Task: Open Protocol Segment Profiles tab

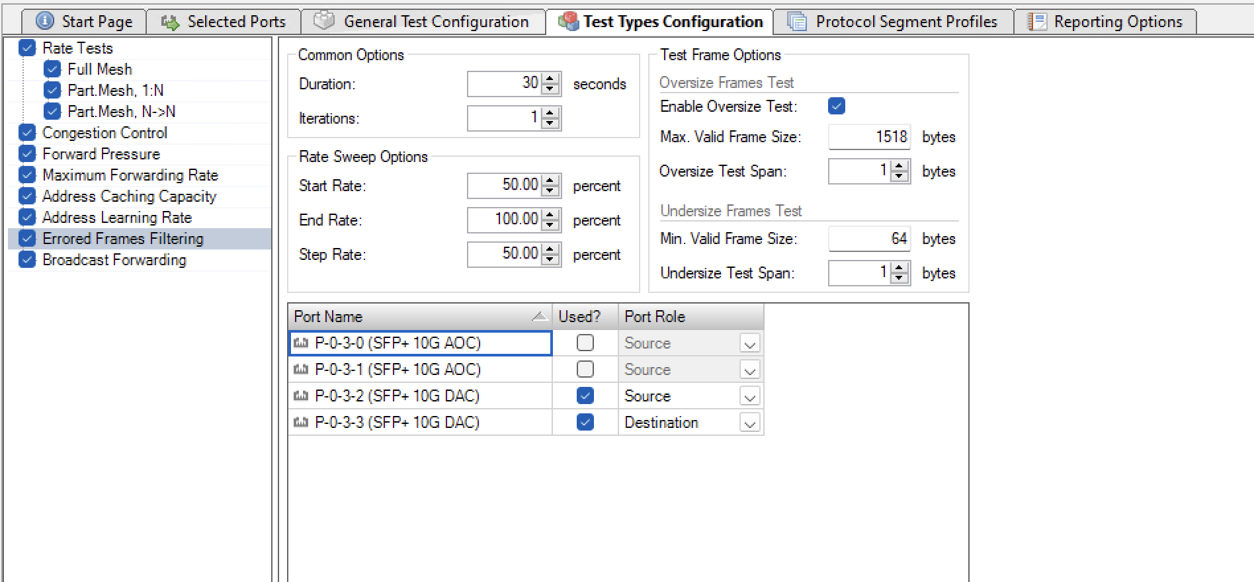Action: pos(893,22)
